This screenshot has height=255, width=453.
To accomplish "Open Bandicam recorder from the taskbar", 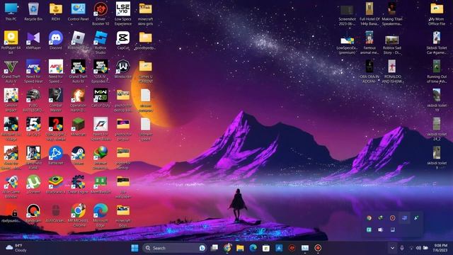I will [318, 248].
